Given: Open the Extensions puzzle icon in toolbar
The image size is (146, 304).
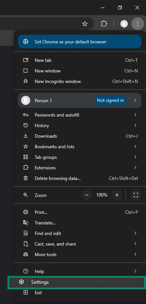Looking at the screenshot, I should pyautogui.click(x=104, y=24).
